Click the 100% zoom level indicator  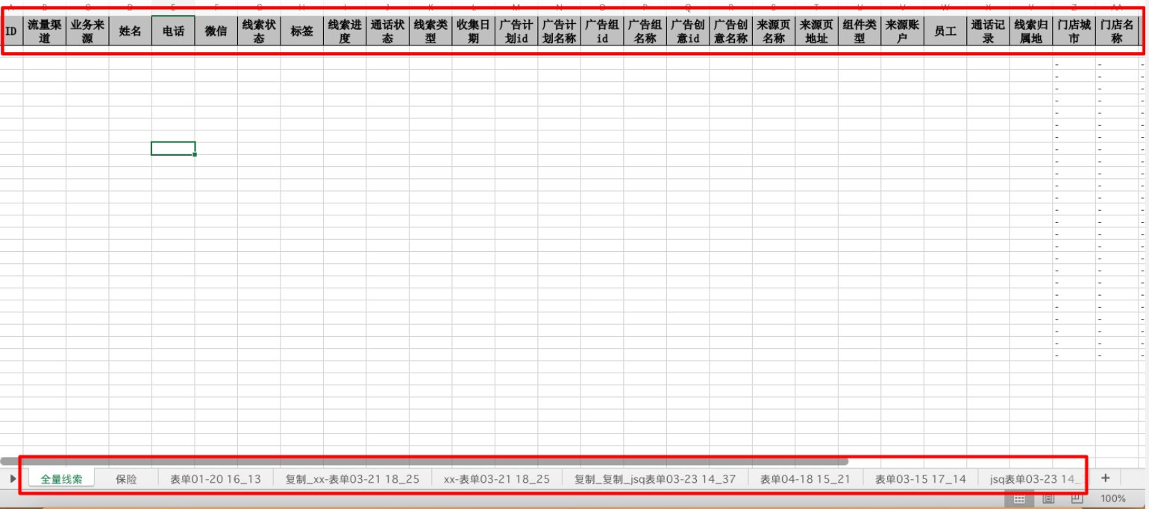click(x=1113, y=498)
